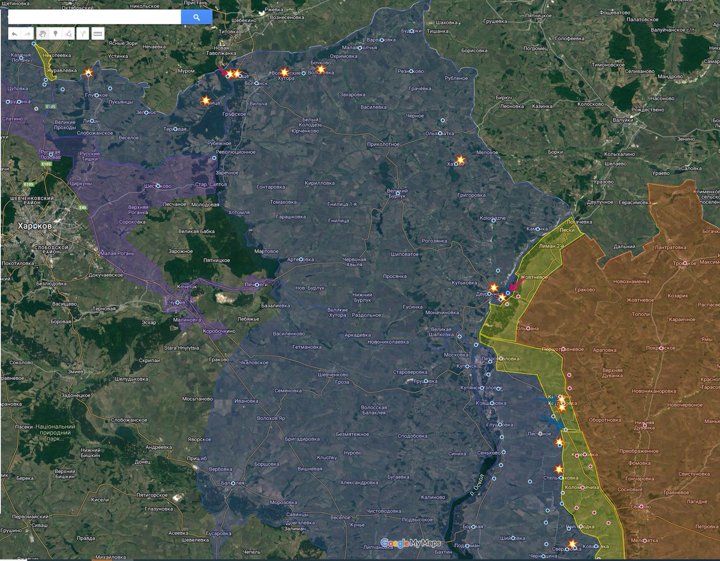The width and height of the screenshot is (720, 561).
Task: Click blue dot marker at Глушковка
Action: coord(500,424)
